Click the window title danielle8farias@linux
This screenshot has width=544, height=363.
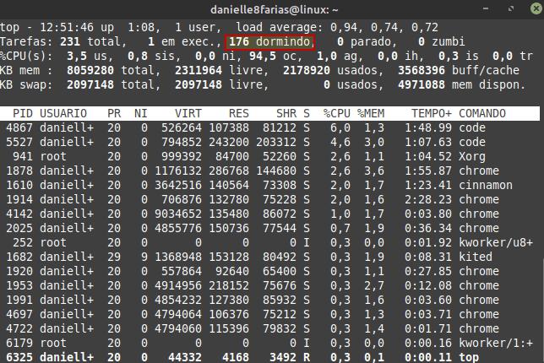coord(271,8)
